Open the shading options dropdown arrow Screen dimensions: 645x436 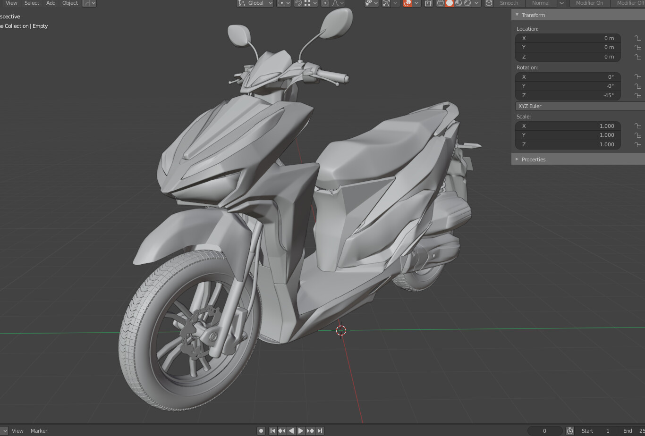click(x=476, y=3)
